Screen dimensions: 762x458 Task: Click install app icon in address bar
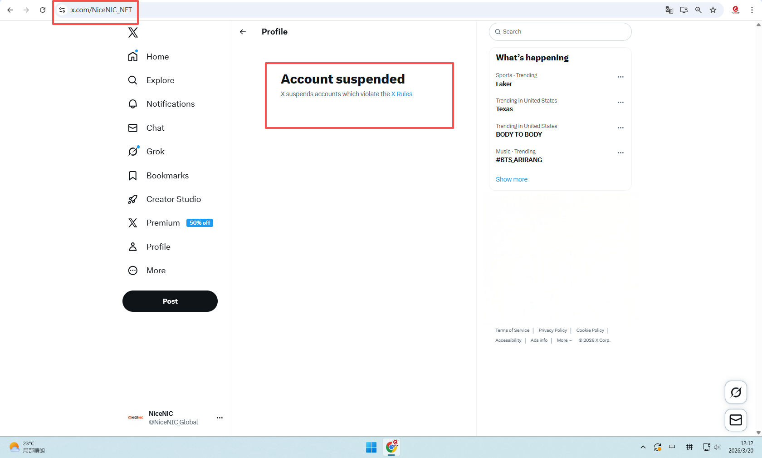684,10
